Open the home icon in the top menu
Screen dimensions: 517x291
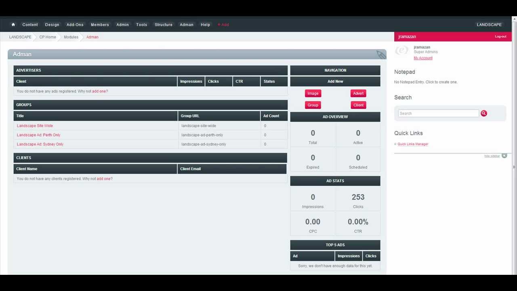(13, 25)
